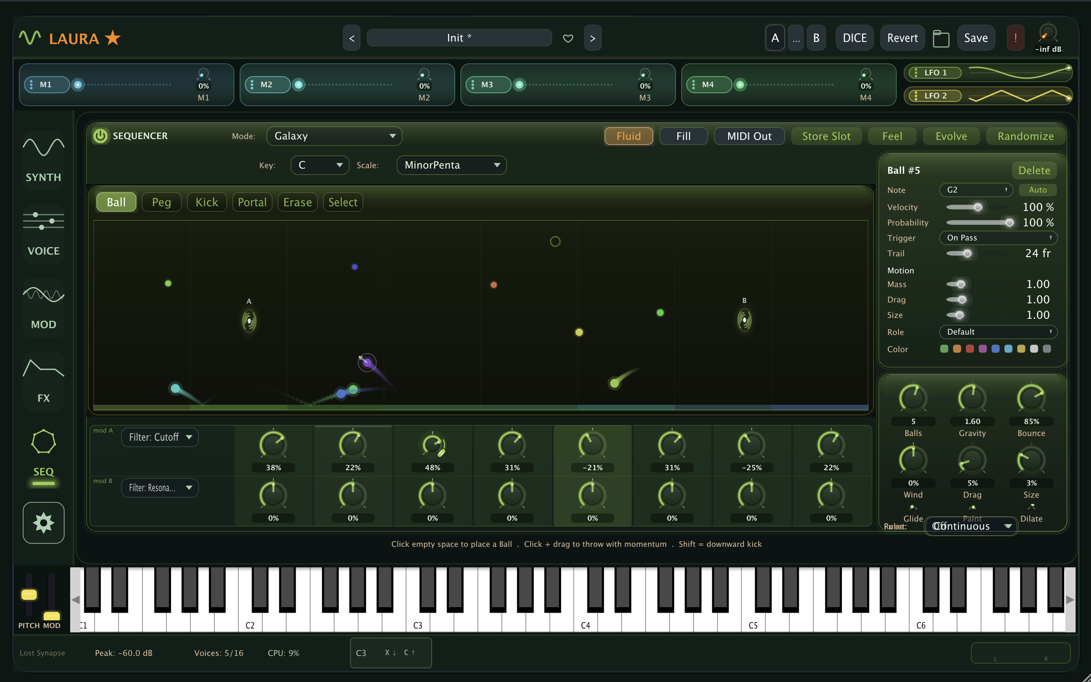This screenshot has width=1091, height=682.
Task: Toggle Auto note assignment
Action: click(x=1038, y=190)
